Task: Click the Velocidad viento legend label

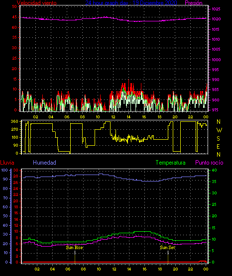Action: coord(37,2)
